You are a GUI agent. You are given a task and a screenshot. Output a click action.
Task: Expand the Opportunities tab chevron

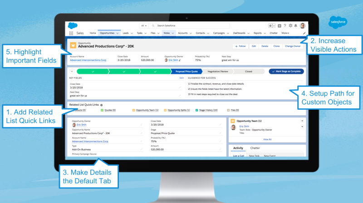(118, 33)
